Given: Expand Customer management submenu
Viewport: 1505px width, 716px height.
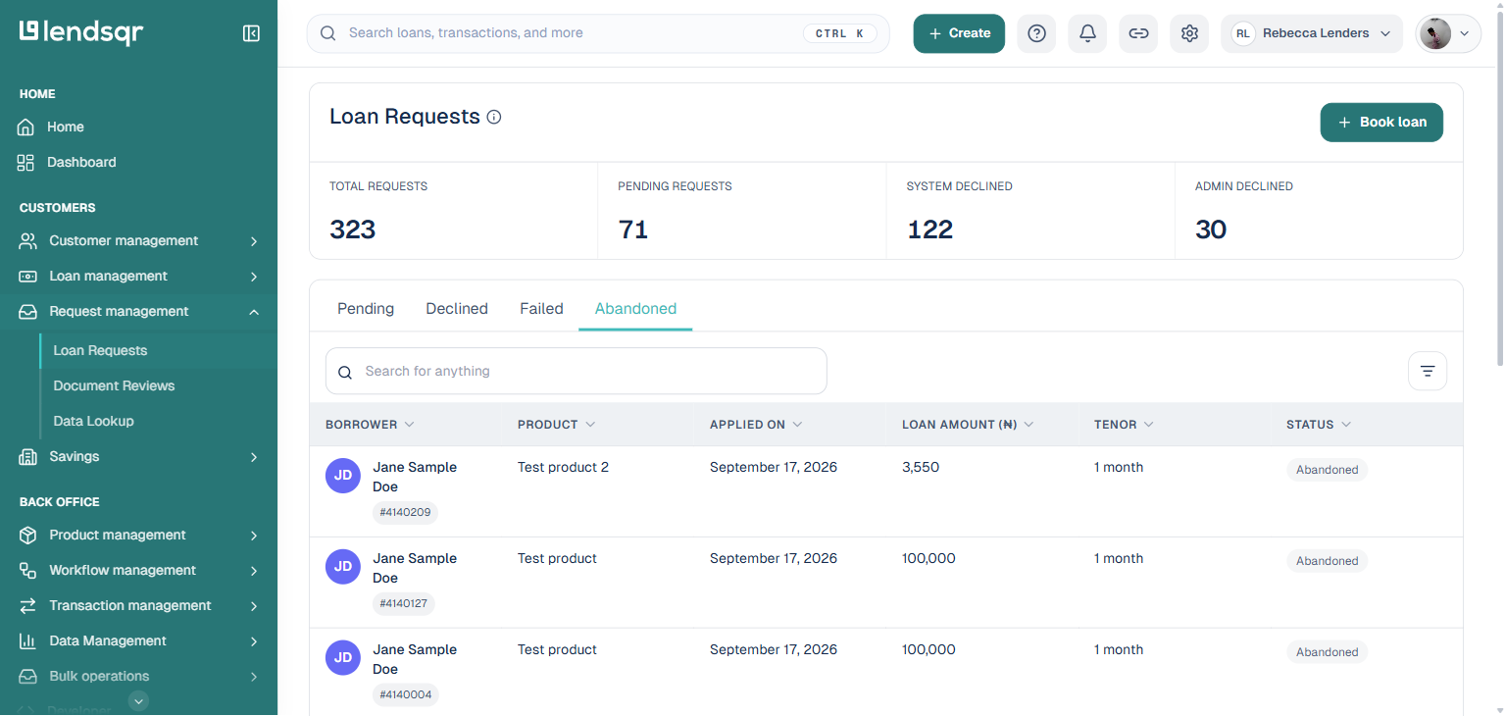Looking at the screenshot, I should 254,241.
